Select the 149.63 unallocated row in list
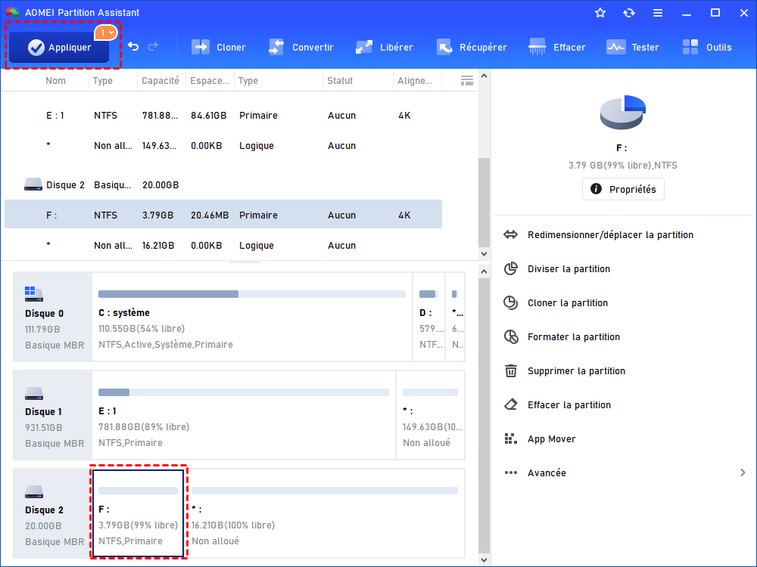The width and height of the screenshot is (757, 567). click(x=223, y=146)
